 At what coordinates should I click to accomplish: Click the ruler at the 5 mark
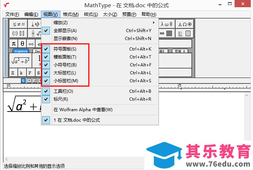(x=180, y=86)
